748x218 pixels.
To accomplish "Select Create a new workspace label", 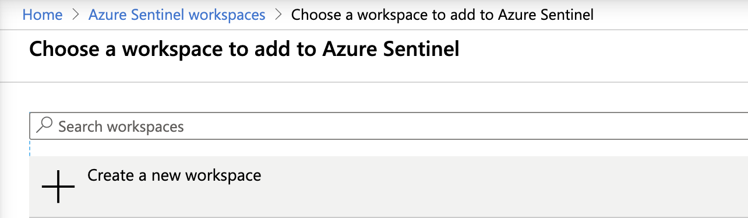I will click(x=174, y=175).
